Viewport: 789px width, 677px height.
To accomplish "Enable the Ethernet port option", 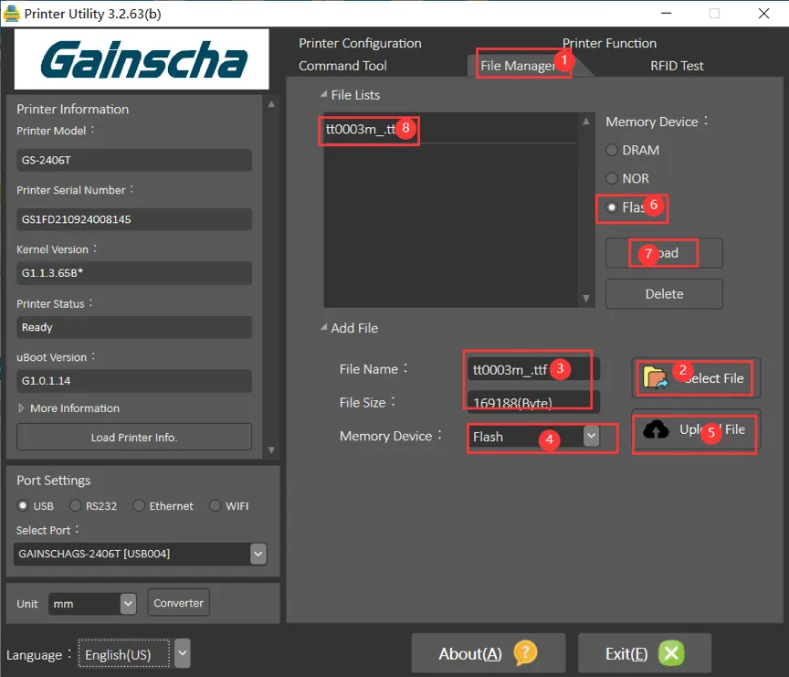I will pyautogui.click(x=139, y=505).
